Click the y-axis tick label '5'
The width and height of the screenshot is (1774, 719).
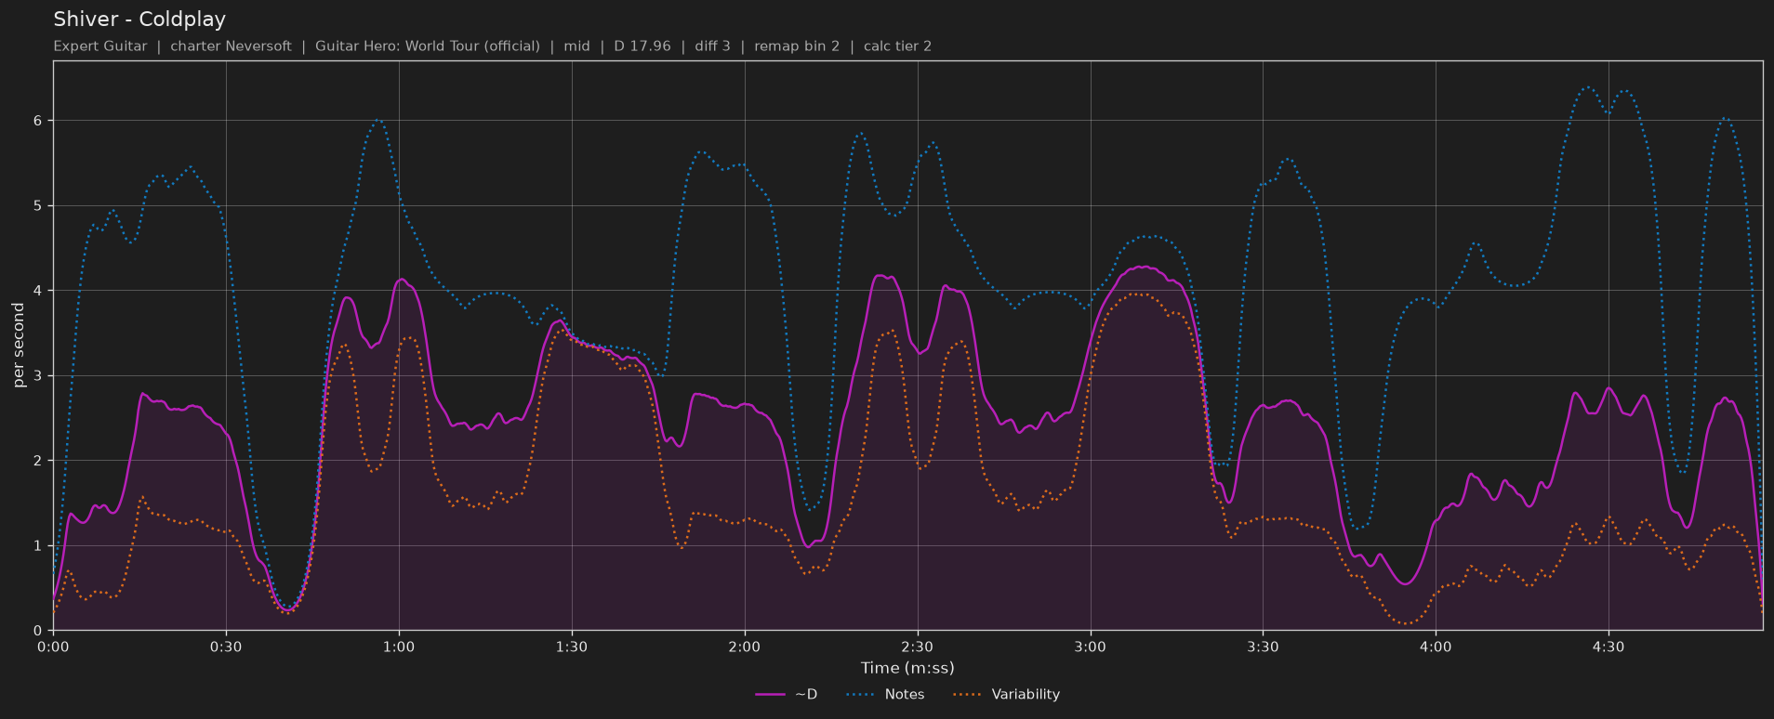coord(38,206)
